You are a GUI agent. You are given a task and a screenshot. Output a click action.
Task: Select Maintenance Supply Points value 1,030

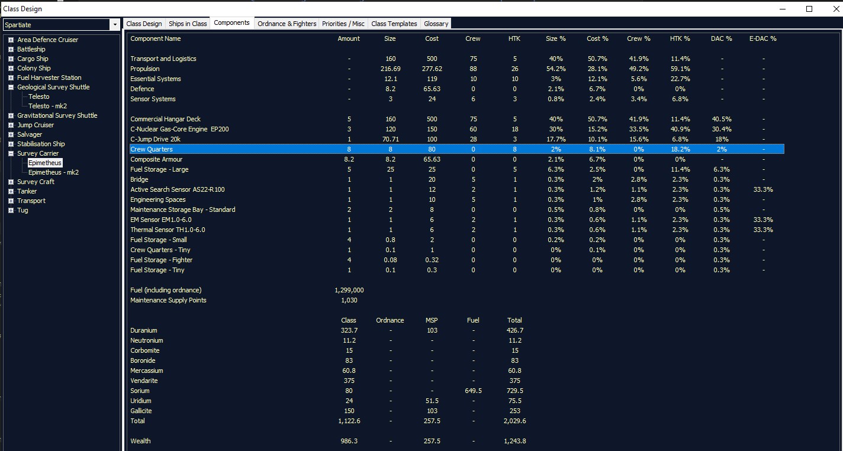349,300
